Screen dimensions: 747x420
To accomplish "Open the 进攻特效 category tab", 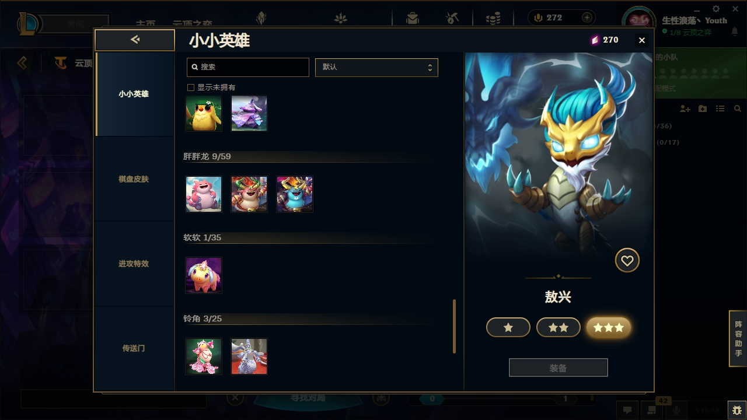I will pos(134,264).
